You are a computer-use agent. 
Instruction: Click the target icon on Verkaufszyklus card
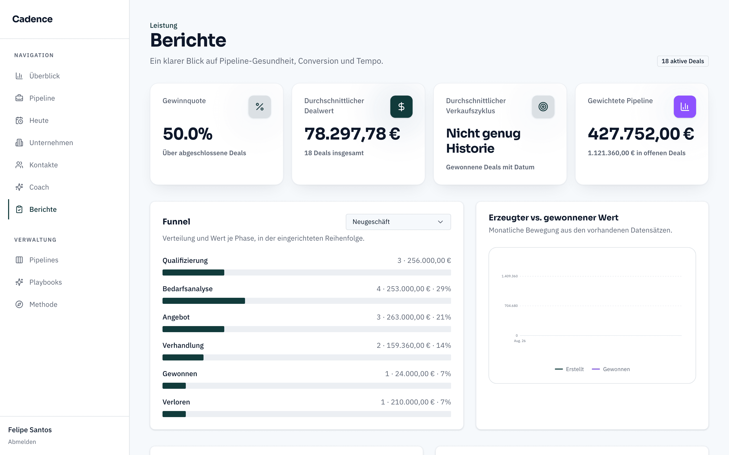[x=543, y=106]
